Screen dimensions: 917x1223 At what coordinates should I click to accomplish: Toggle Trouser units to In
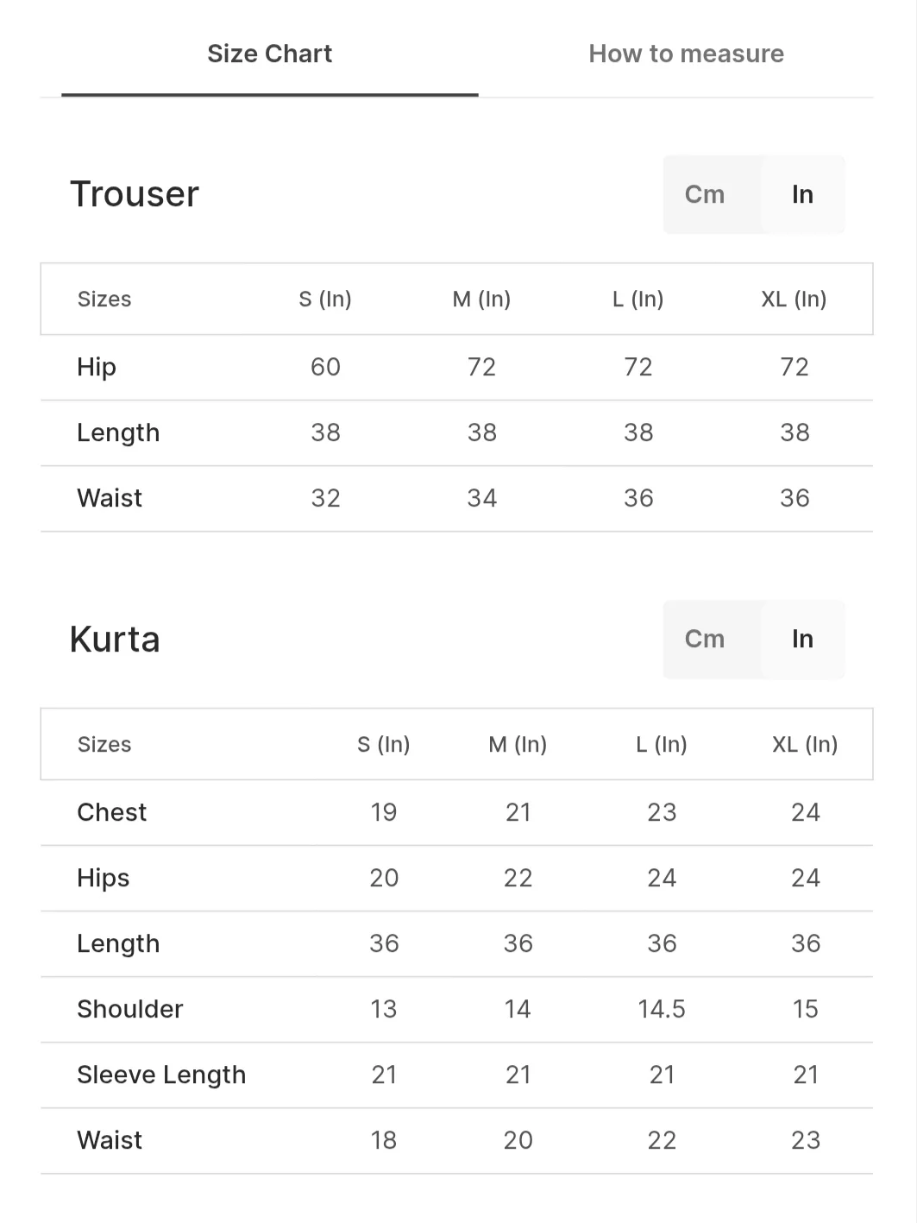(x=802, y=194)
